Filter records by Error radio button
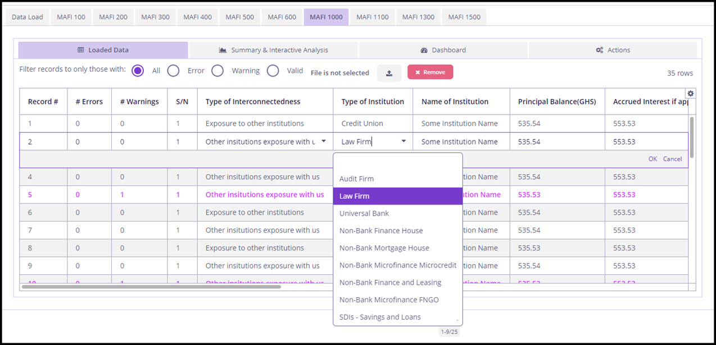The width and height of the screenshot is (716, 345). 173,71
